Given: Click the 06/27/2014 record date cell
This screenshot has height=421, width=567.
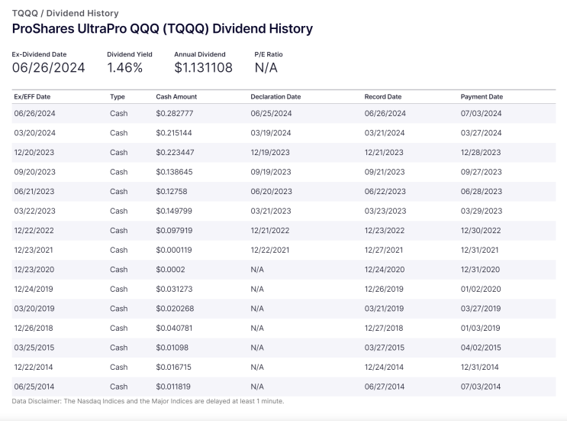Looking at the screenshot, I should (385, 387).
